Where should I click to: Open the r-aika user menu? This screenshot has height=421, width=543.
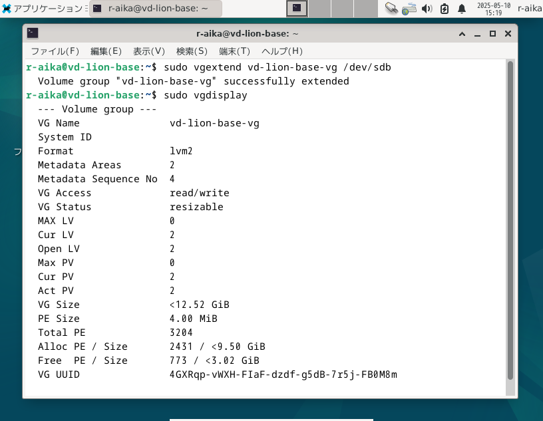pos(530,8)
